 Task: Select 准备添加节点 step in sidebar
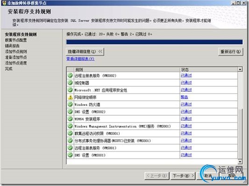(16, 57)
